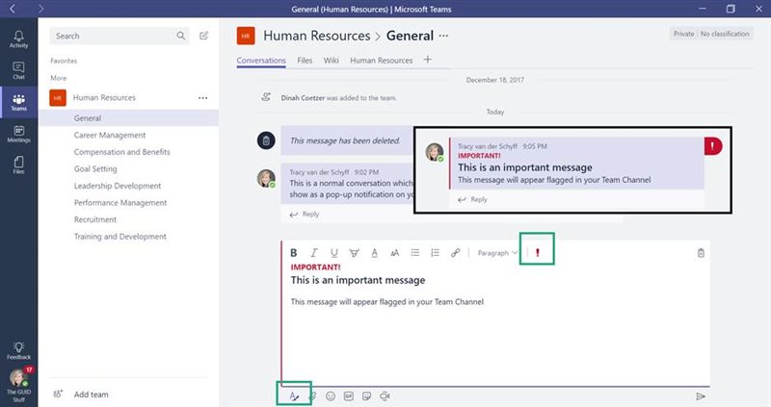The image size is (771, 407).
Task: Send the message
Action: point(701,396)
